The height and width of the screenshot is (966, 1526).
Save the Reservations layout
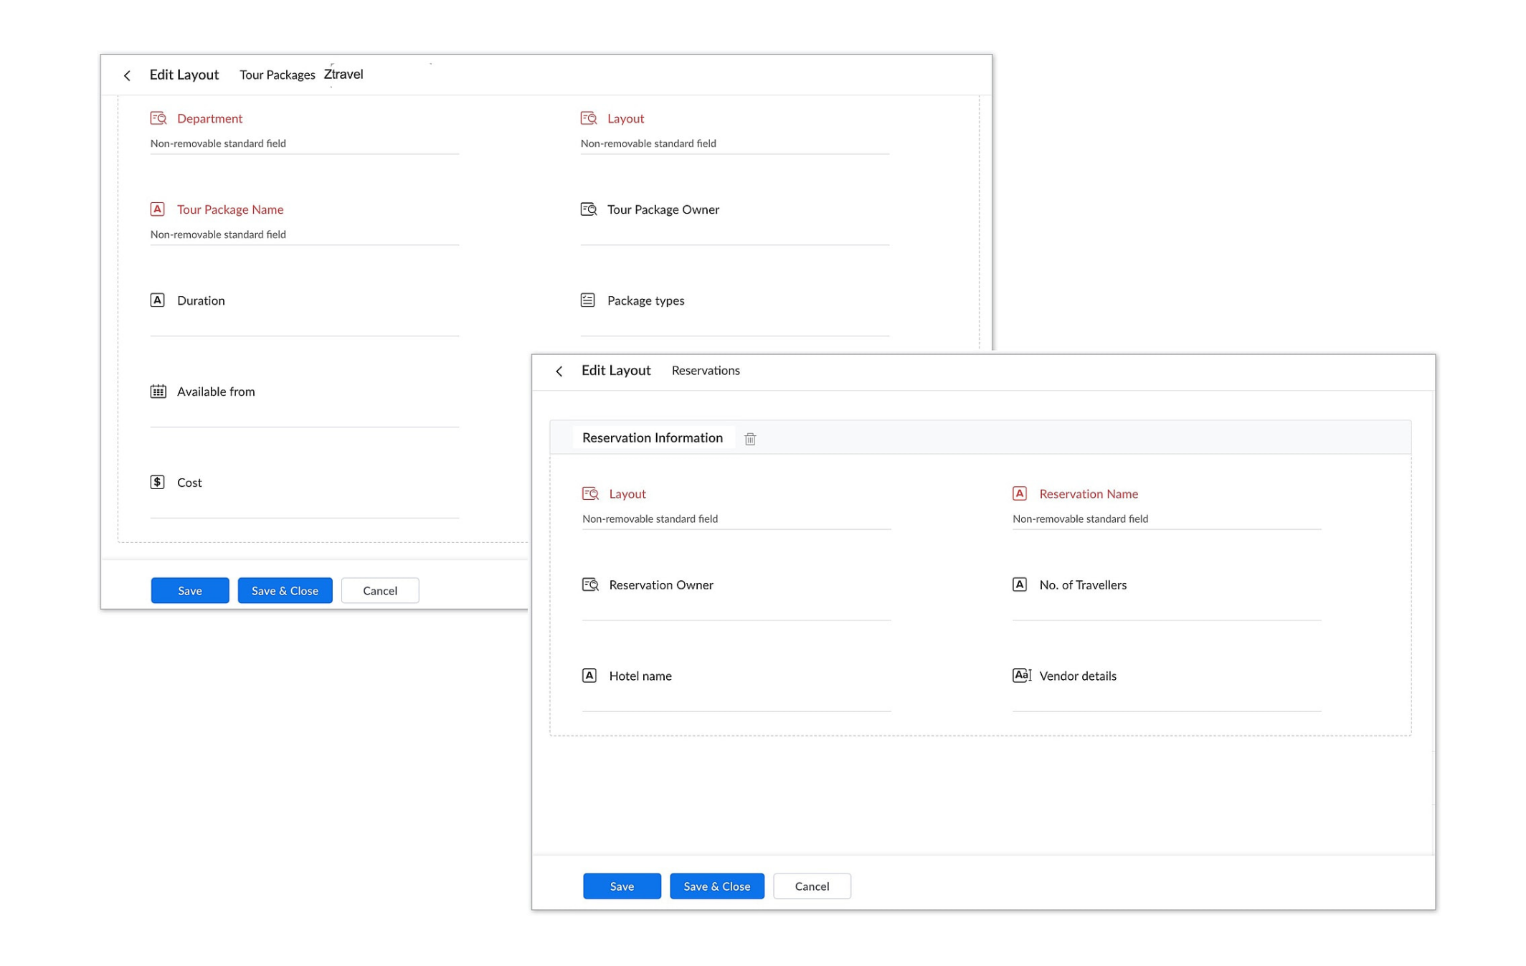pos(621,886)
